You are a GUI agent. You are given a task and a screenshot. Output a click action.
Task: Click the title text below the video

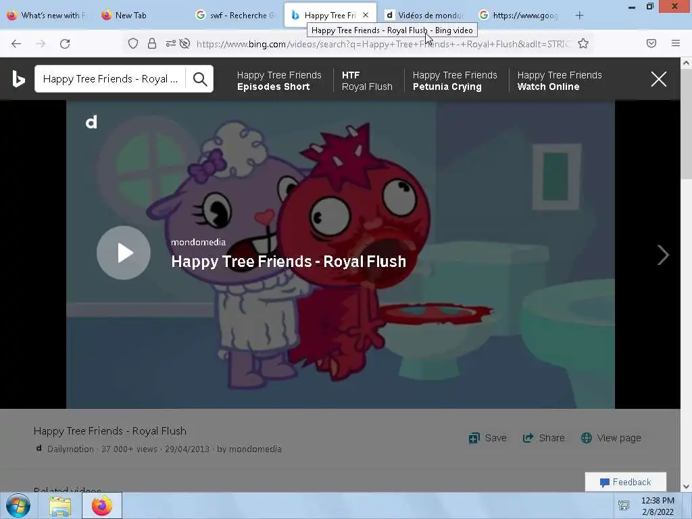[x=110, y=430]
